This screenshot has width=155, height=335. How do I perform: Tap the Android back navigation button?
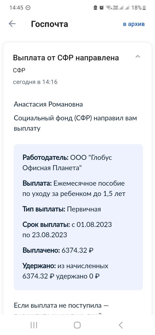(x=121, y=325)
